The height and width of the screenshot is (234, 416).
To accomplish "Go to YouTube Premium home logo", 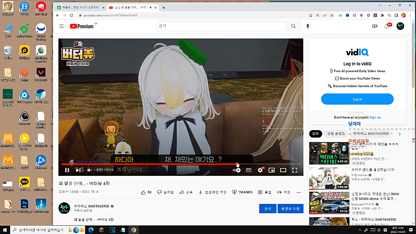I will point(82,26).
